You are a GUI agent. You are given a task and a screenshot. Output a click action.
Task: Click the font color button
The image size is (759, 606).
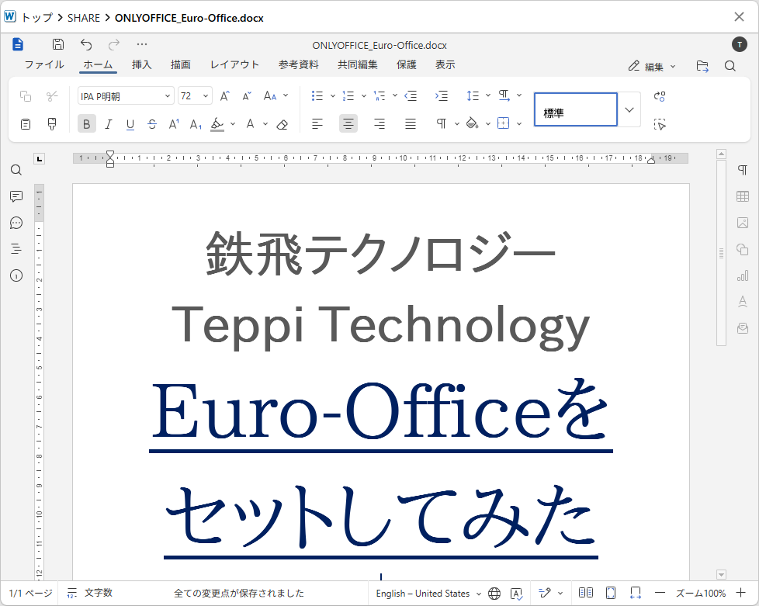[250, 124]
